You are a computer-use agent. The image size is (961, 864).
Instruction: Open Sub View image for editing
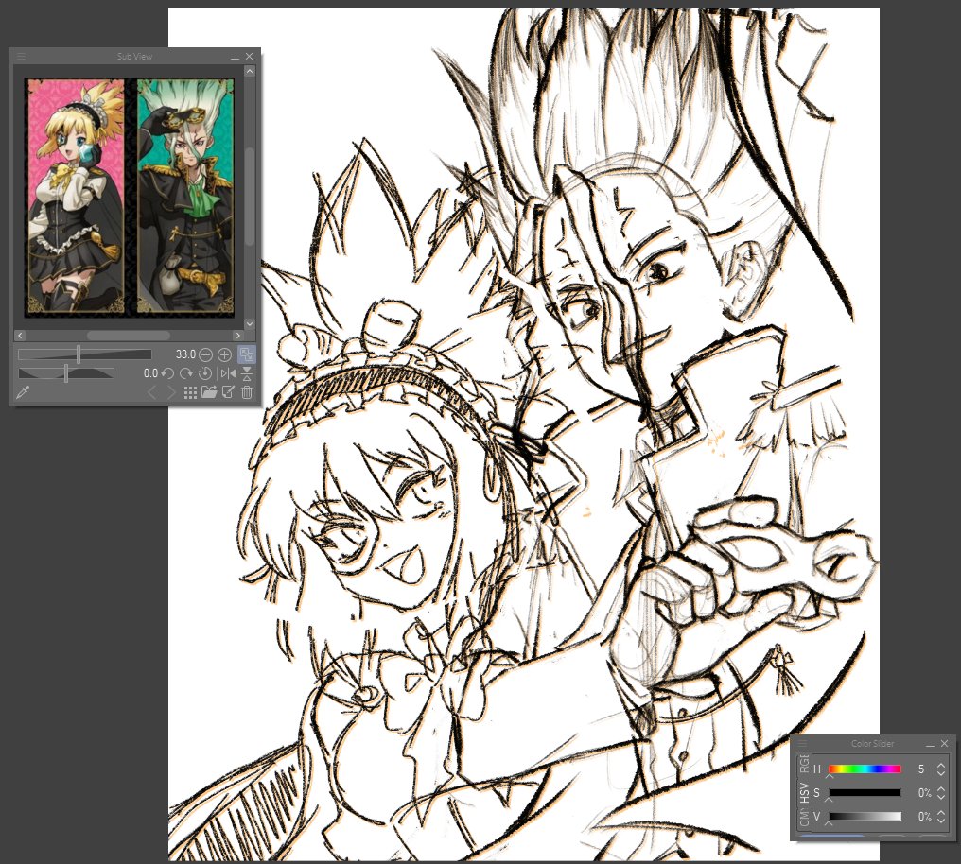228,392
